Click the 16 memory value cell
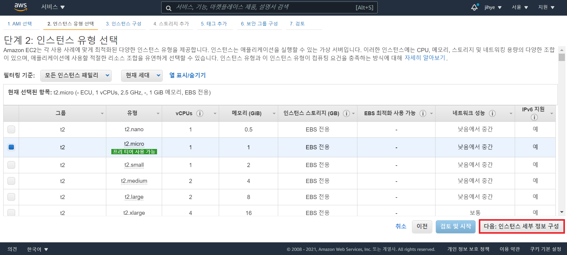This screenshot has height=255, width=567. tap(248, 213)
